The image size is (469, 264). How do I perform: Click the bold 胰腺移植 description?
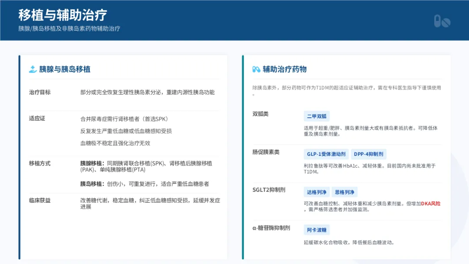[146, 167]
